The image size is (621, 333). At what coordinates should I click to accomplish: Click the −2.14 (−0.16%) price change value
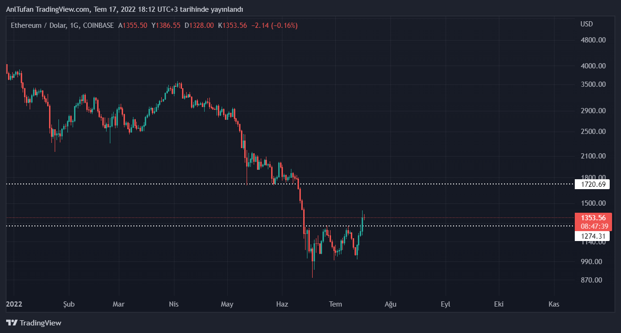pos(274,25)
